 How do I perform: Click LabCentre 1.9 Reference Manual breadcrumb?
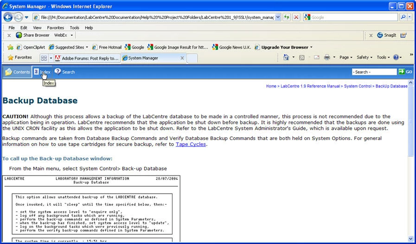(310, 86)
